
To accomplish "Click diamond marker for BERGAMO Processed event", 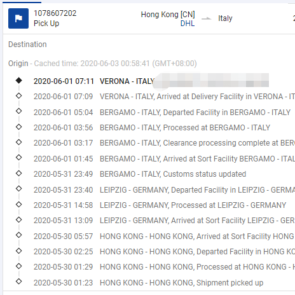I will 19,127.
